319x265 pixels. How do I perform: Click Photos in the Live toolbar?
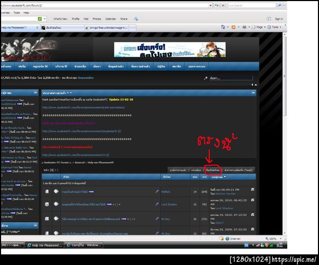[x=97, y=19]
